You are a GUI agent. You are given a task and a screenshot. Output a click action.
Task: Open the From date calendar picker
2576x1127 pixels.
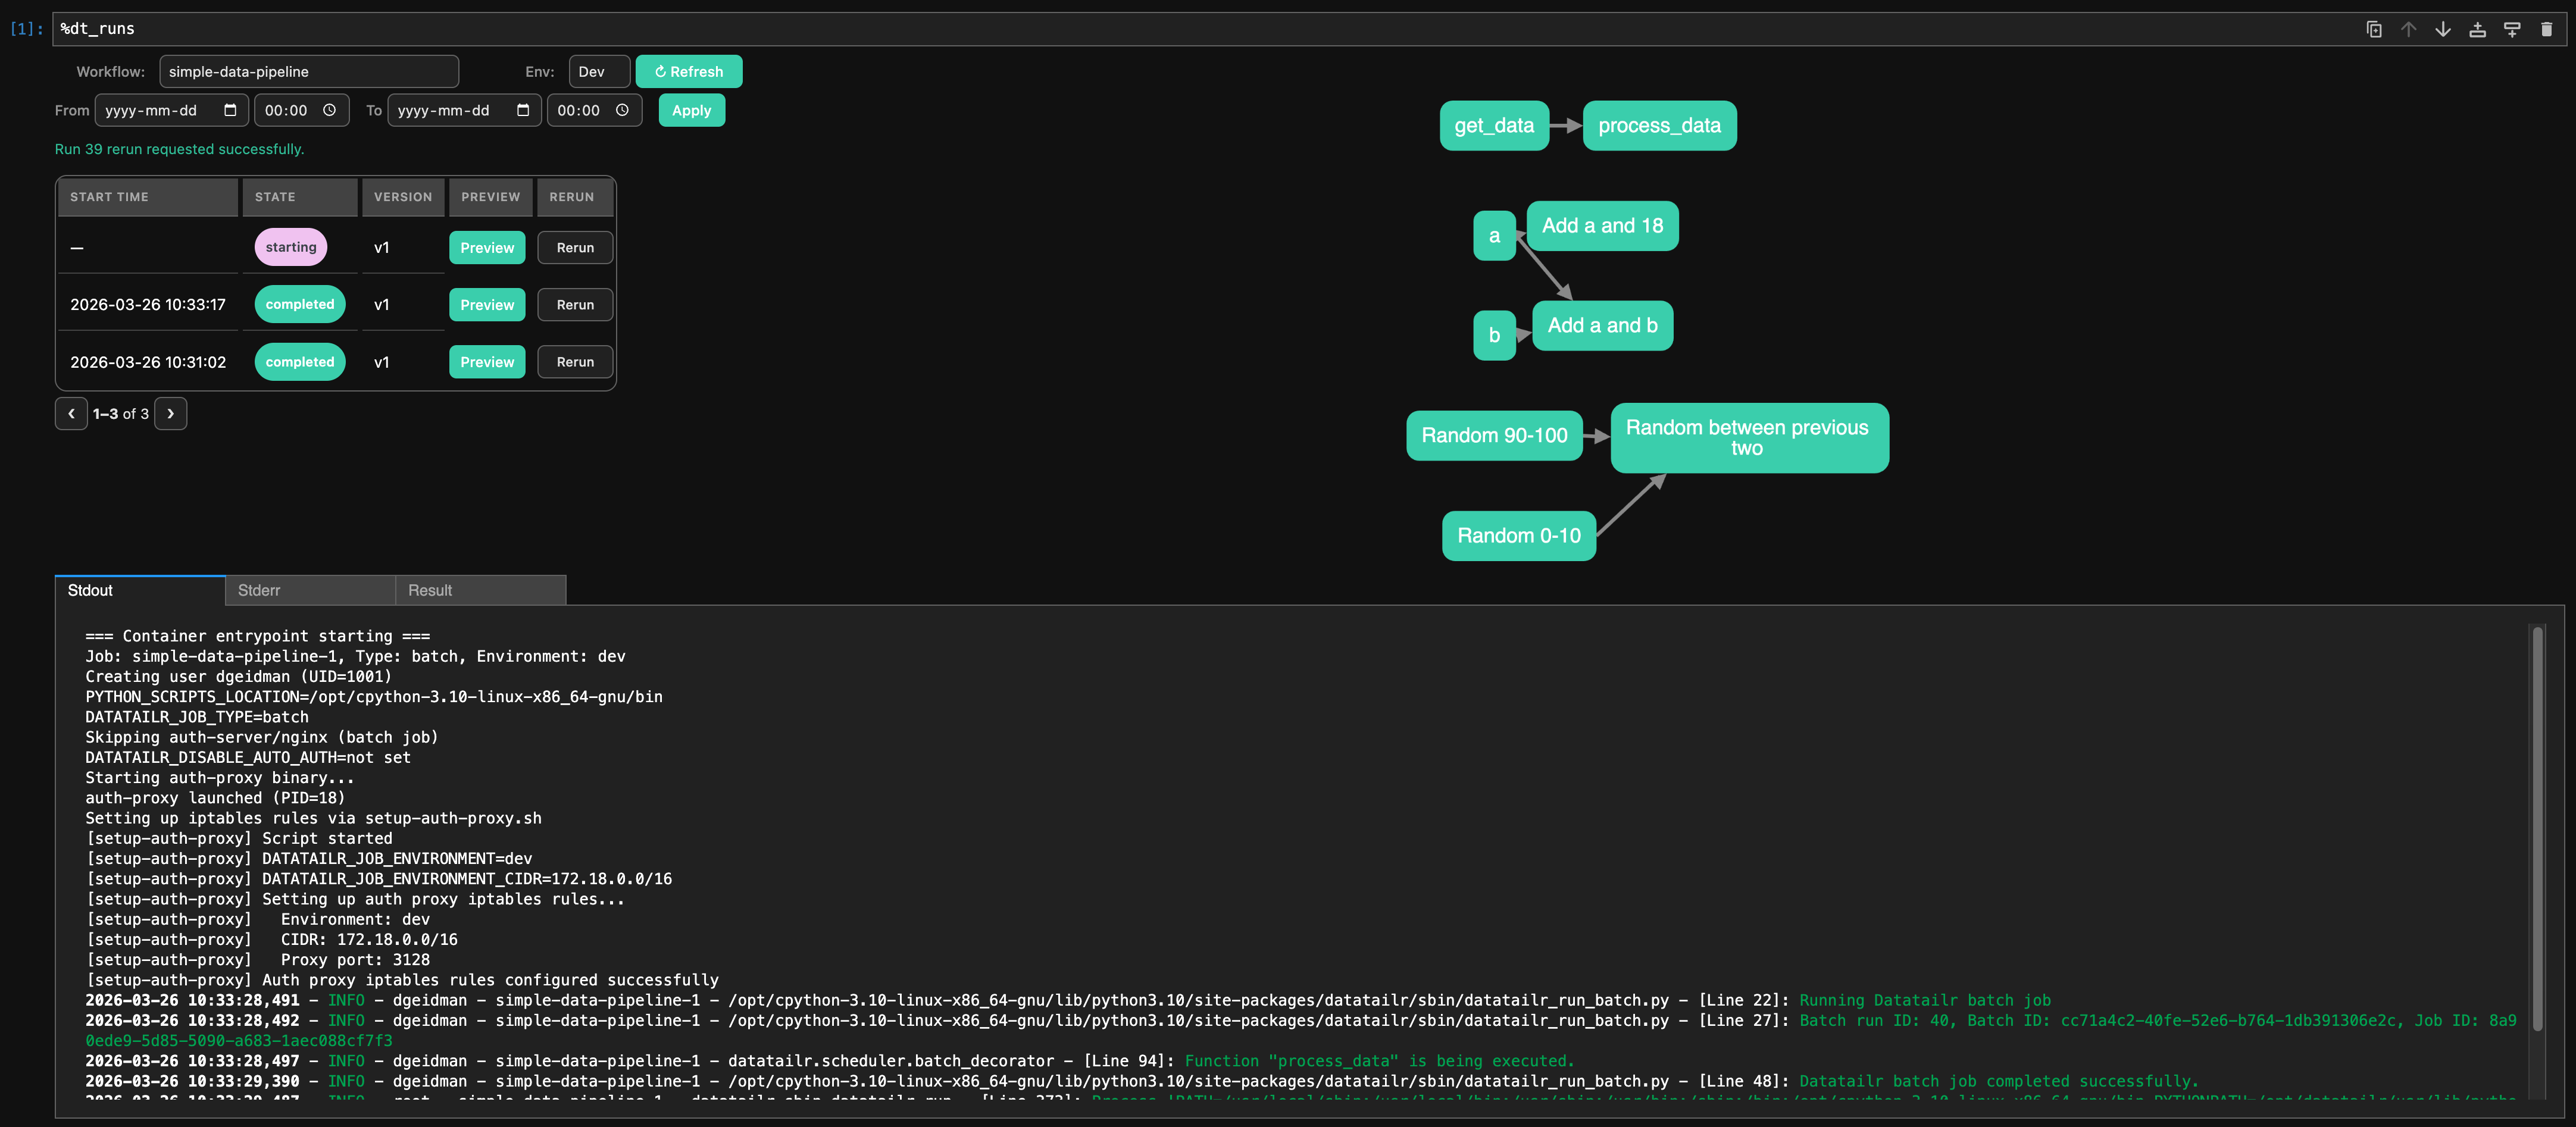[231, 110]
